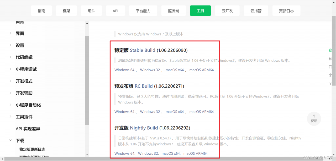Download Nightly Build macOS ARM64
This screenshot has width=336, height=161.
coord(196,153)
